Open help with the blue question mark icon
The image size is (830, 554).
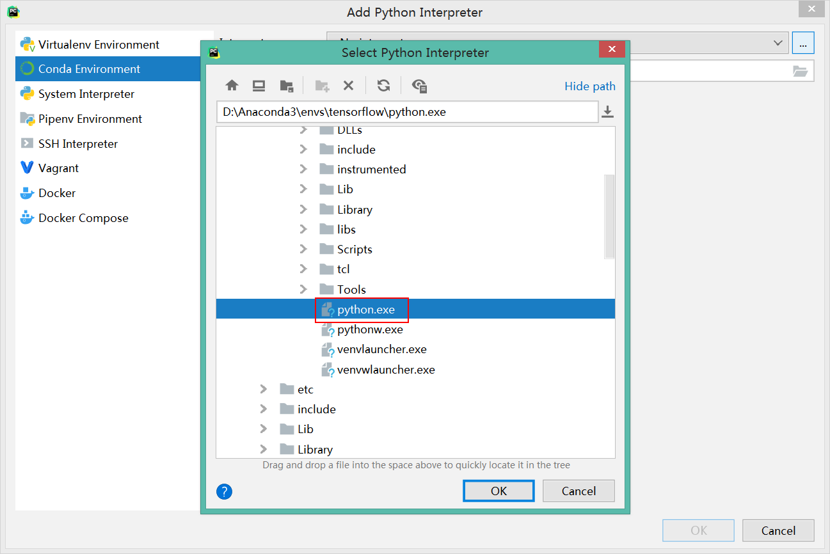(224, 491)
